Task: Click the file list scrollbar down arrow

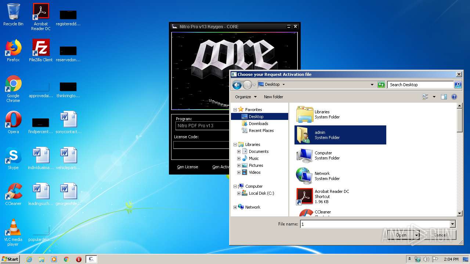Action: (x=460, y=213)
